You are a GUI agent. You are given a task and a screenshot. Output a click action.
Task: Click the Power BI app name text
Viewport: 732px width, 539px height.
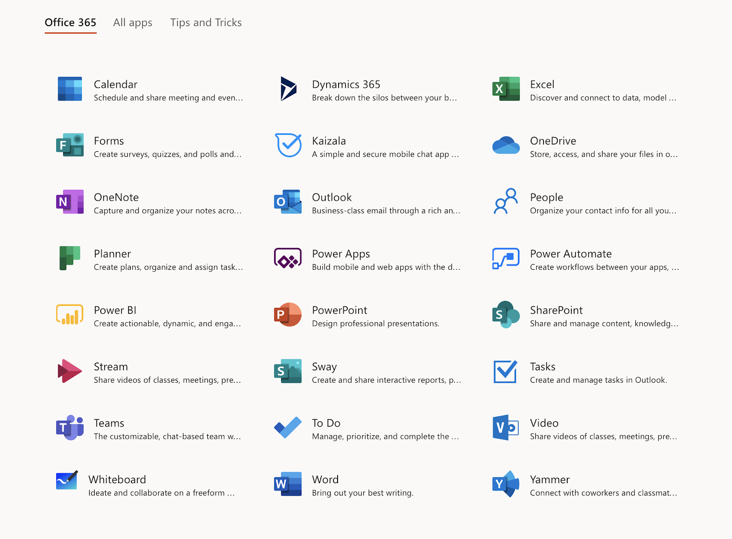tap(115, 310)
